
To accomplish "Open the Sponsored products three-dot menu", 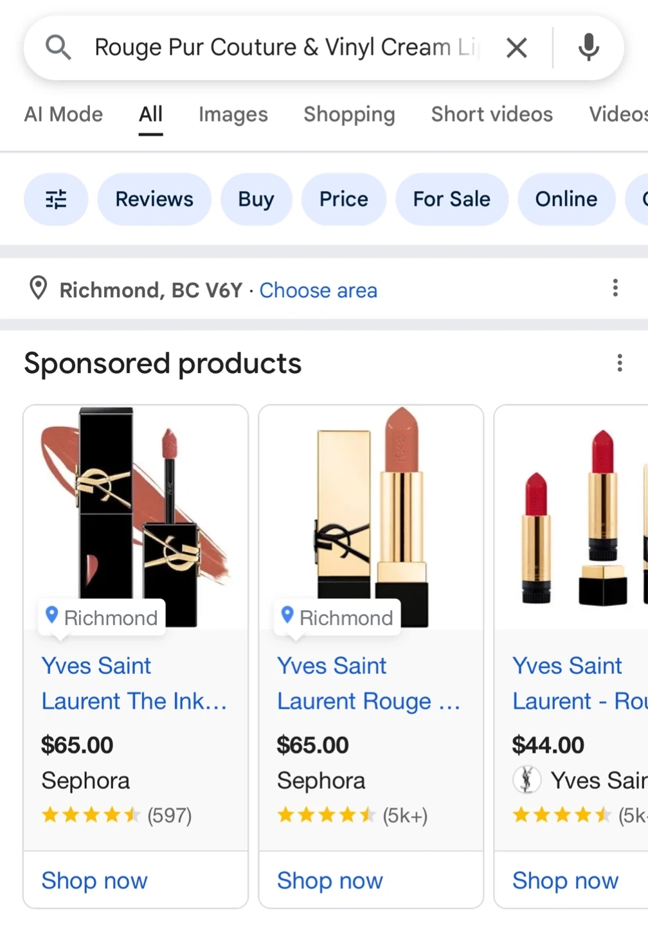I will coord(619,363).
